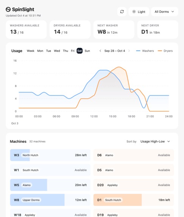Click the Next Dryer D1 card
Screen dimensions: 184x217
(x=158, y=30)
